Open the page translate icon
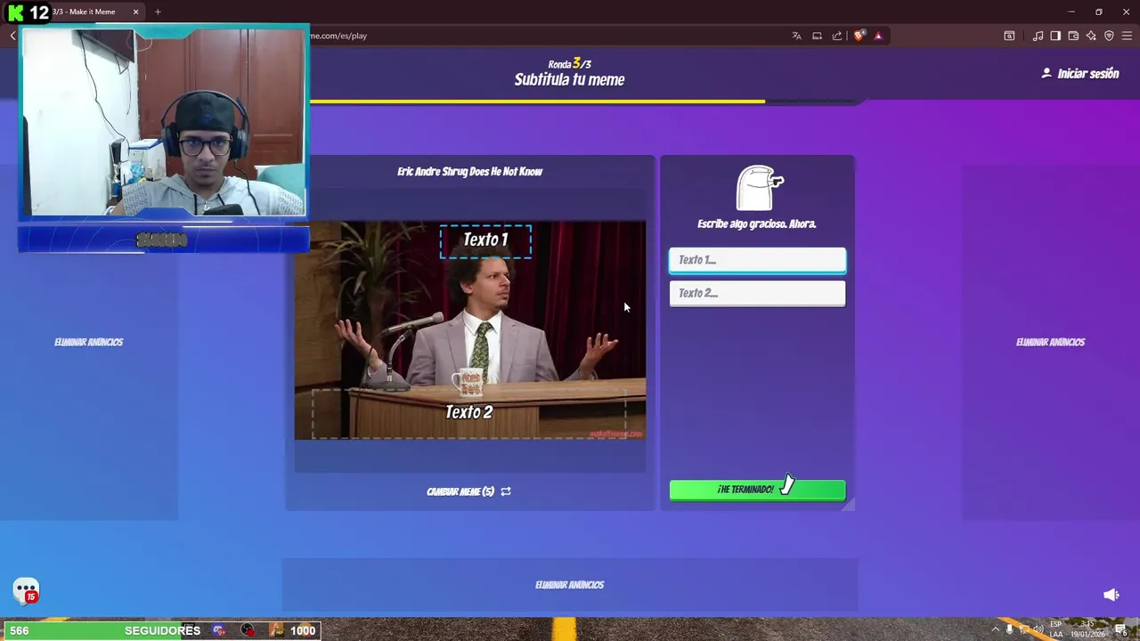 click(796, 36)
